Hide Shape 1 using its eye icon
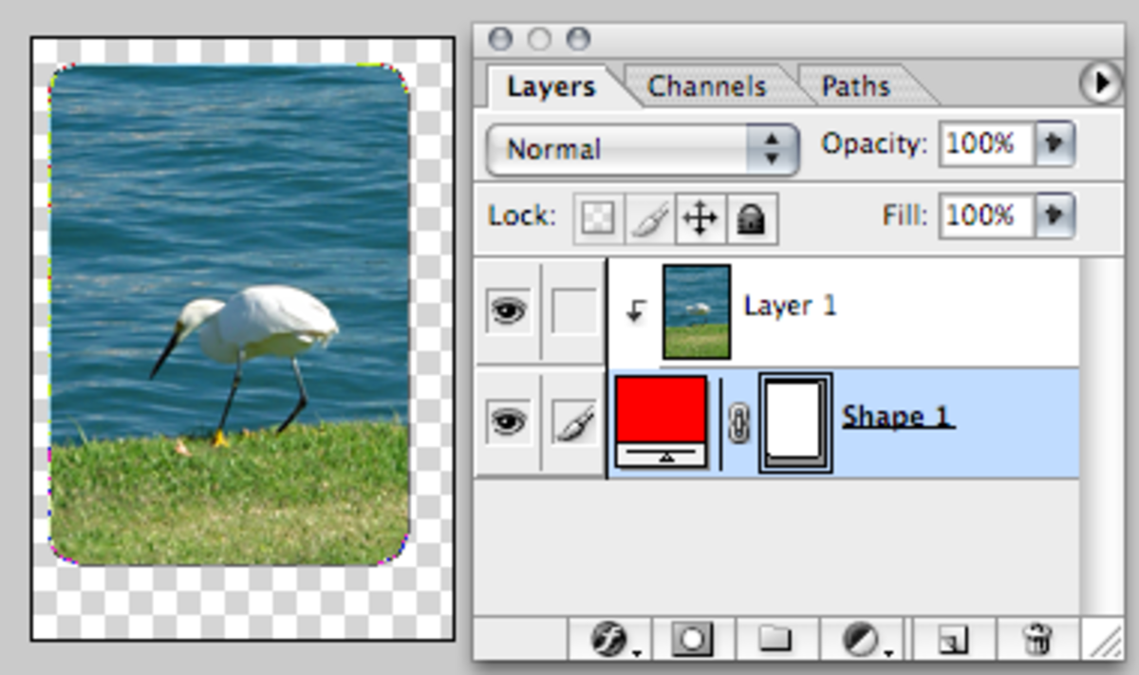Viewport: 1139px width, 675px height. (508, 422)
